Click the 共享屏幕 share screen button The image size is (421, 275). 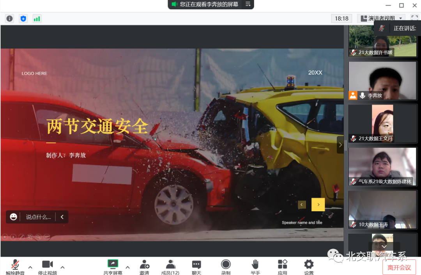[113, 267]
